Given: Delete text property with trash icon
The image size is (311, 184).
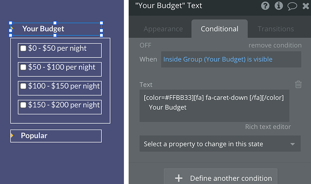Looking at the screenshot, I should 298,85.
